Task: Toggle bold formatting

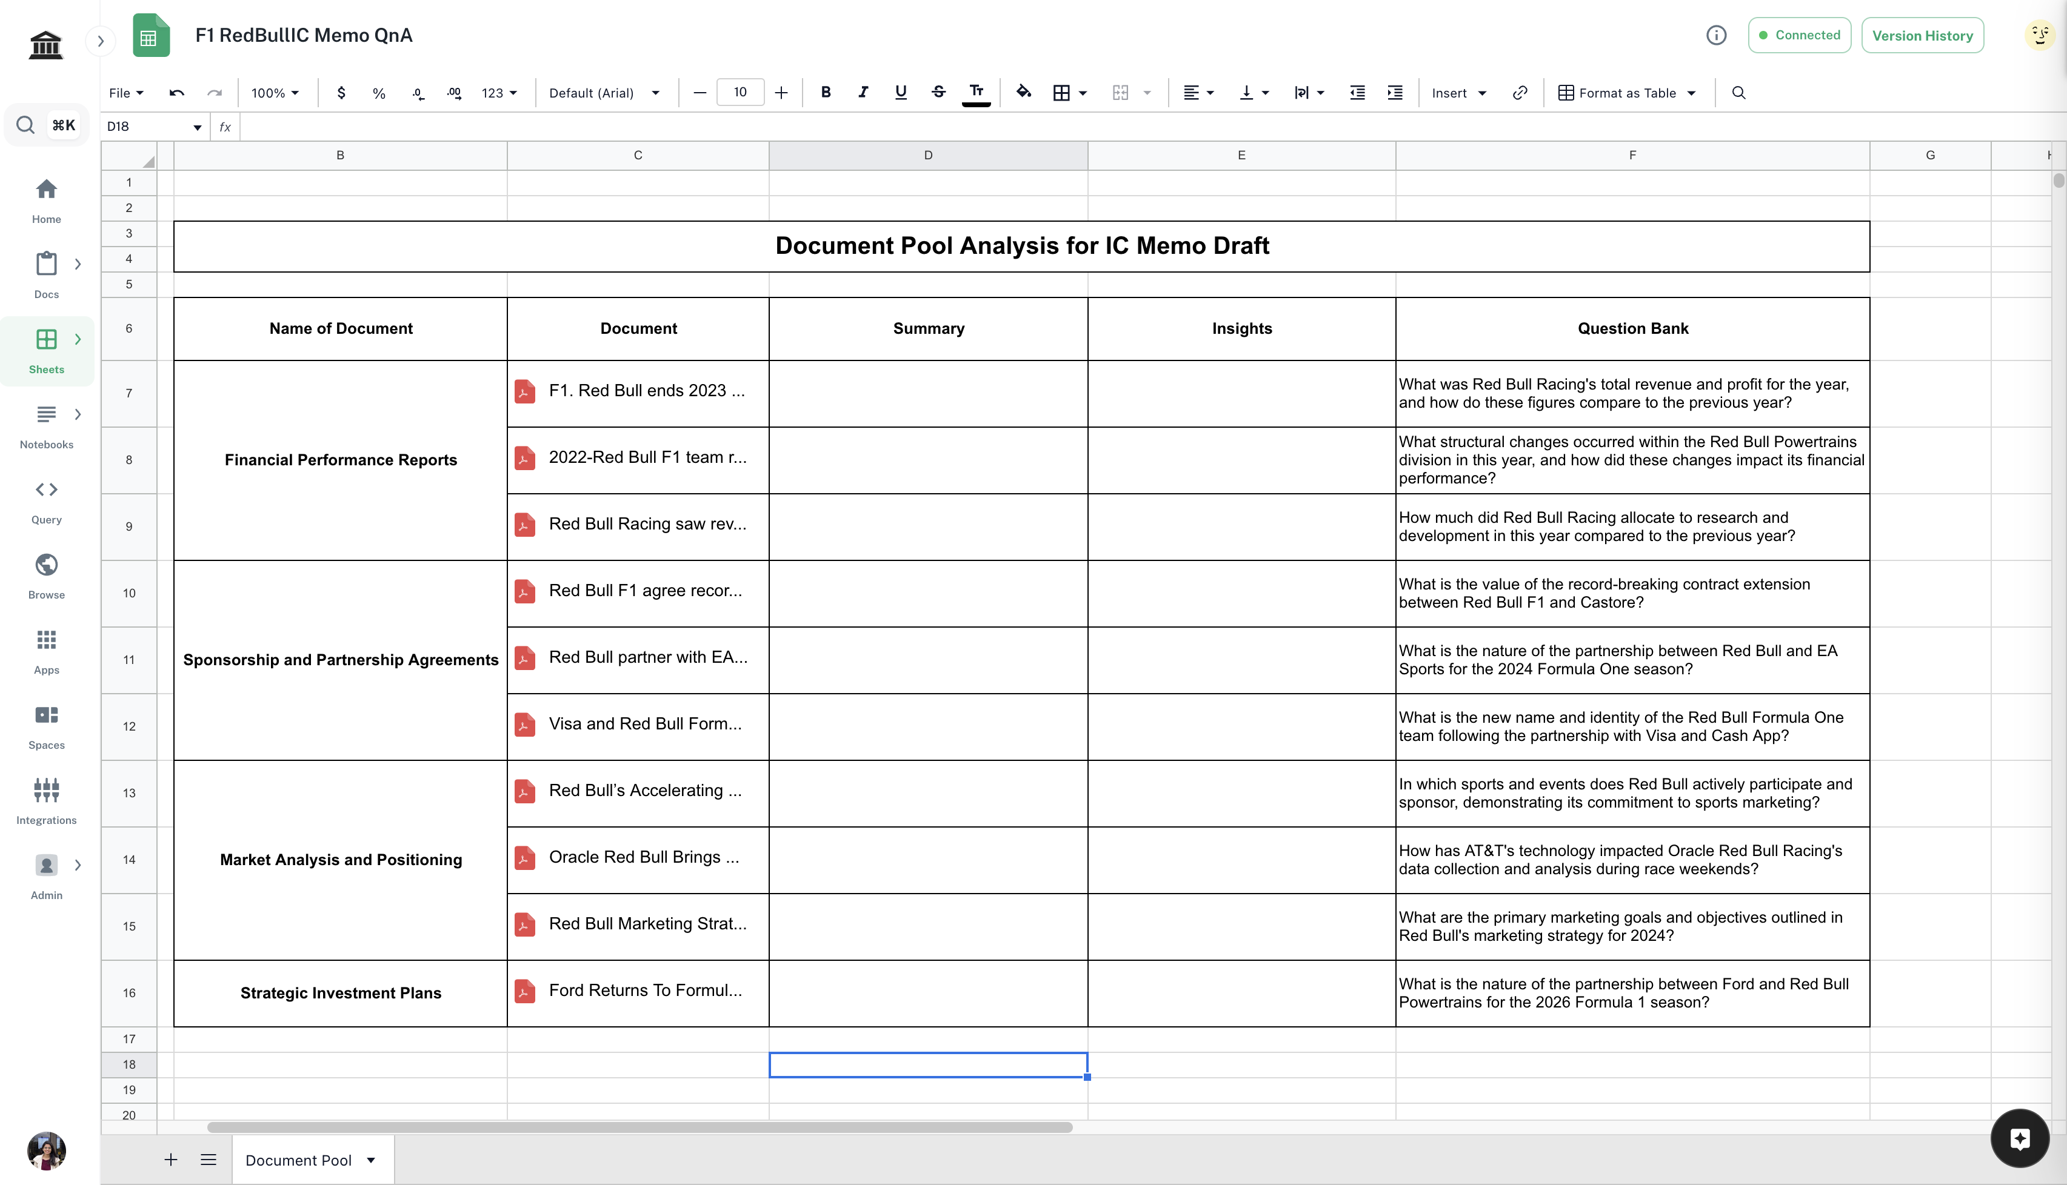Action: coord(826,93)
